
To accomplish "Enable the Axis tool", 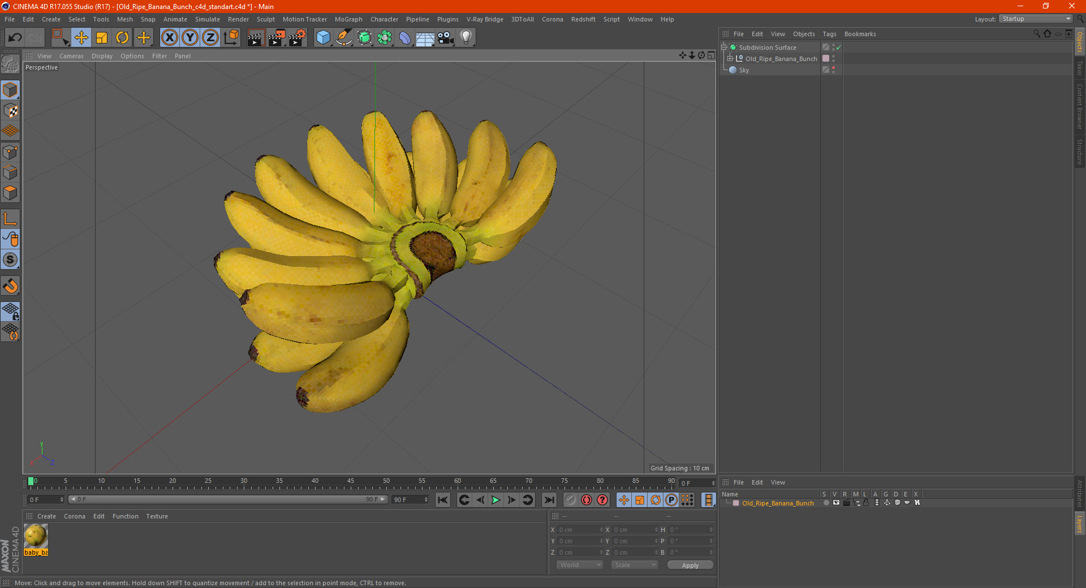I will pyautogui.click(x=10, y=219).
